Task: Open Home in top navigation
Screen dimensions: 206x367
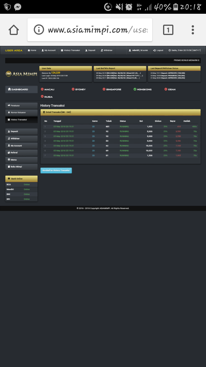Action: 32,50
